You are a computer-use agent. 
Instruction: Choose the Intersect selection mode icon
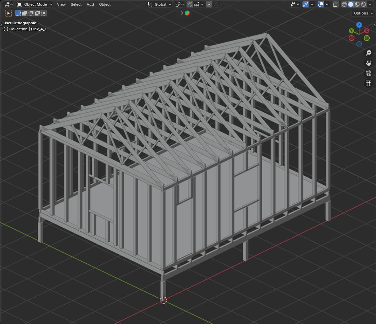44,13
